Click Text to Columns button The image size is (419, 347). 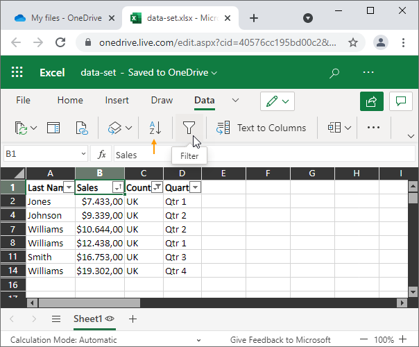[261, 128]
